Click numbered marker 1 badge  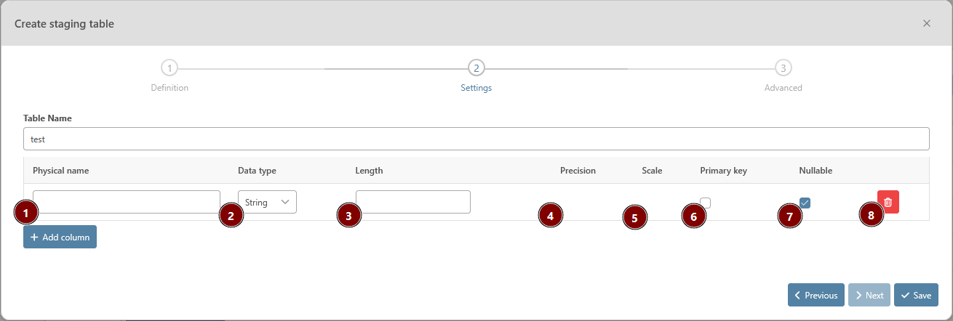pos(26,214)
